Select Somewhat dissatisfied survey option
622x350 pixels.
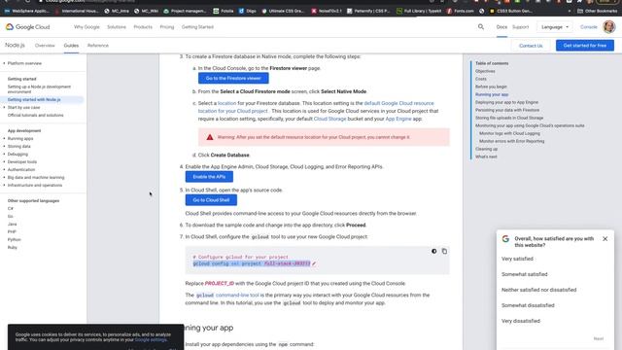[x=528, y=305]
